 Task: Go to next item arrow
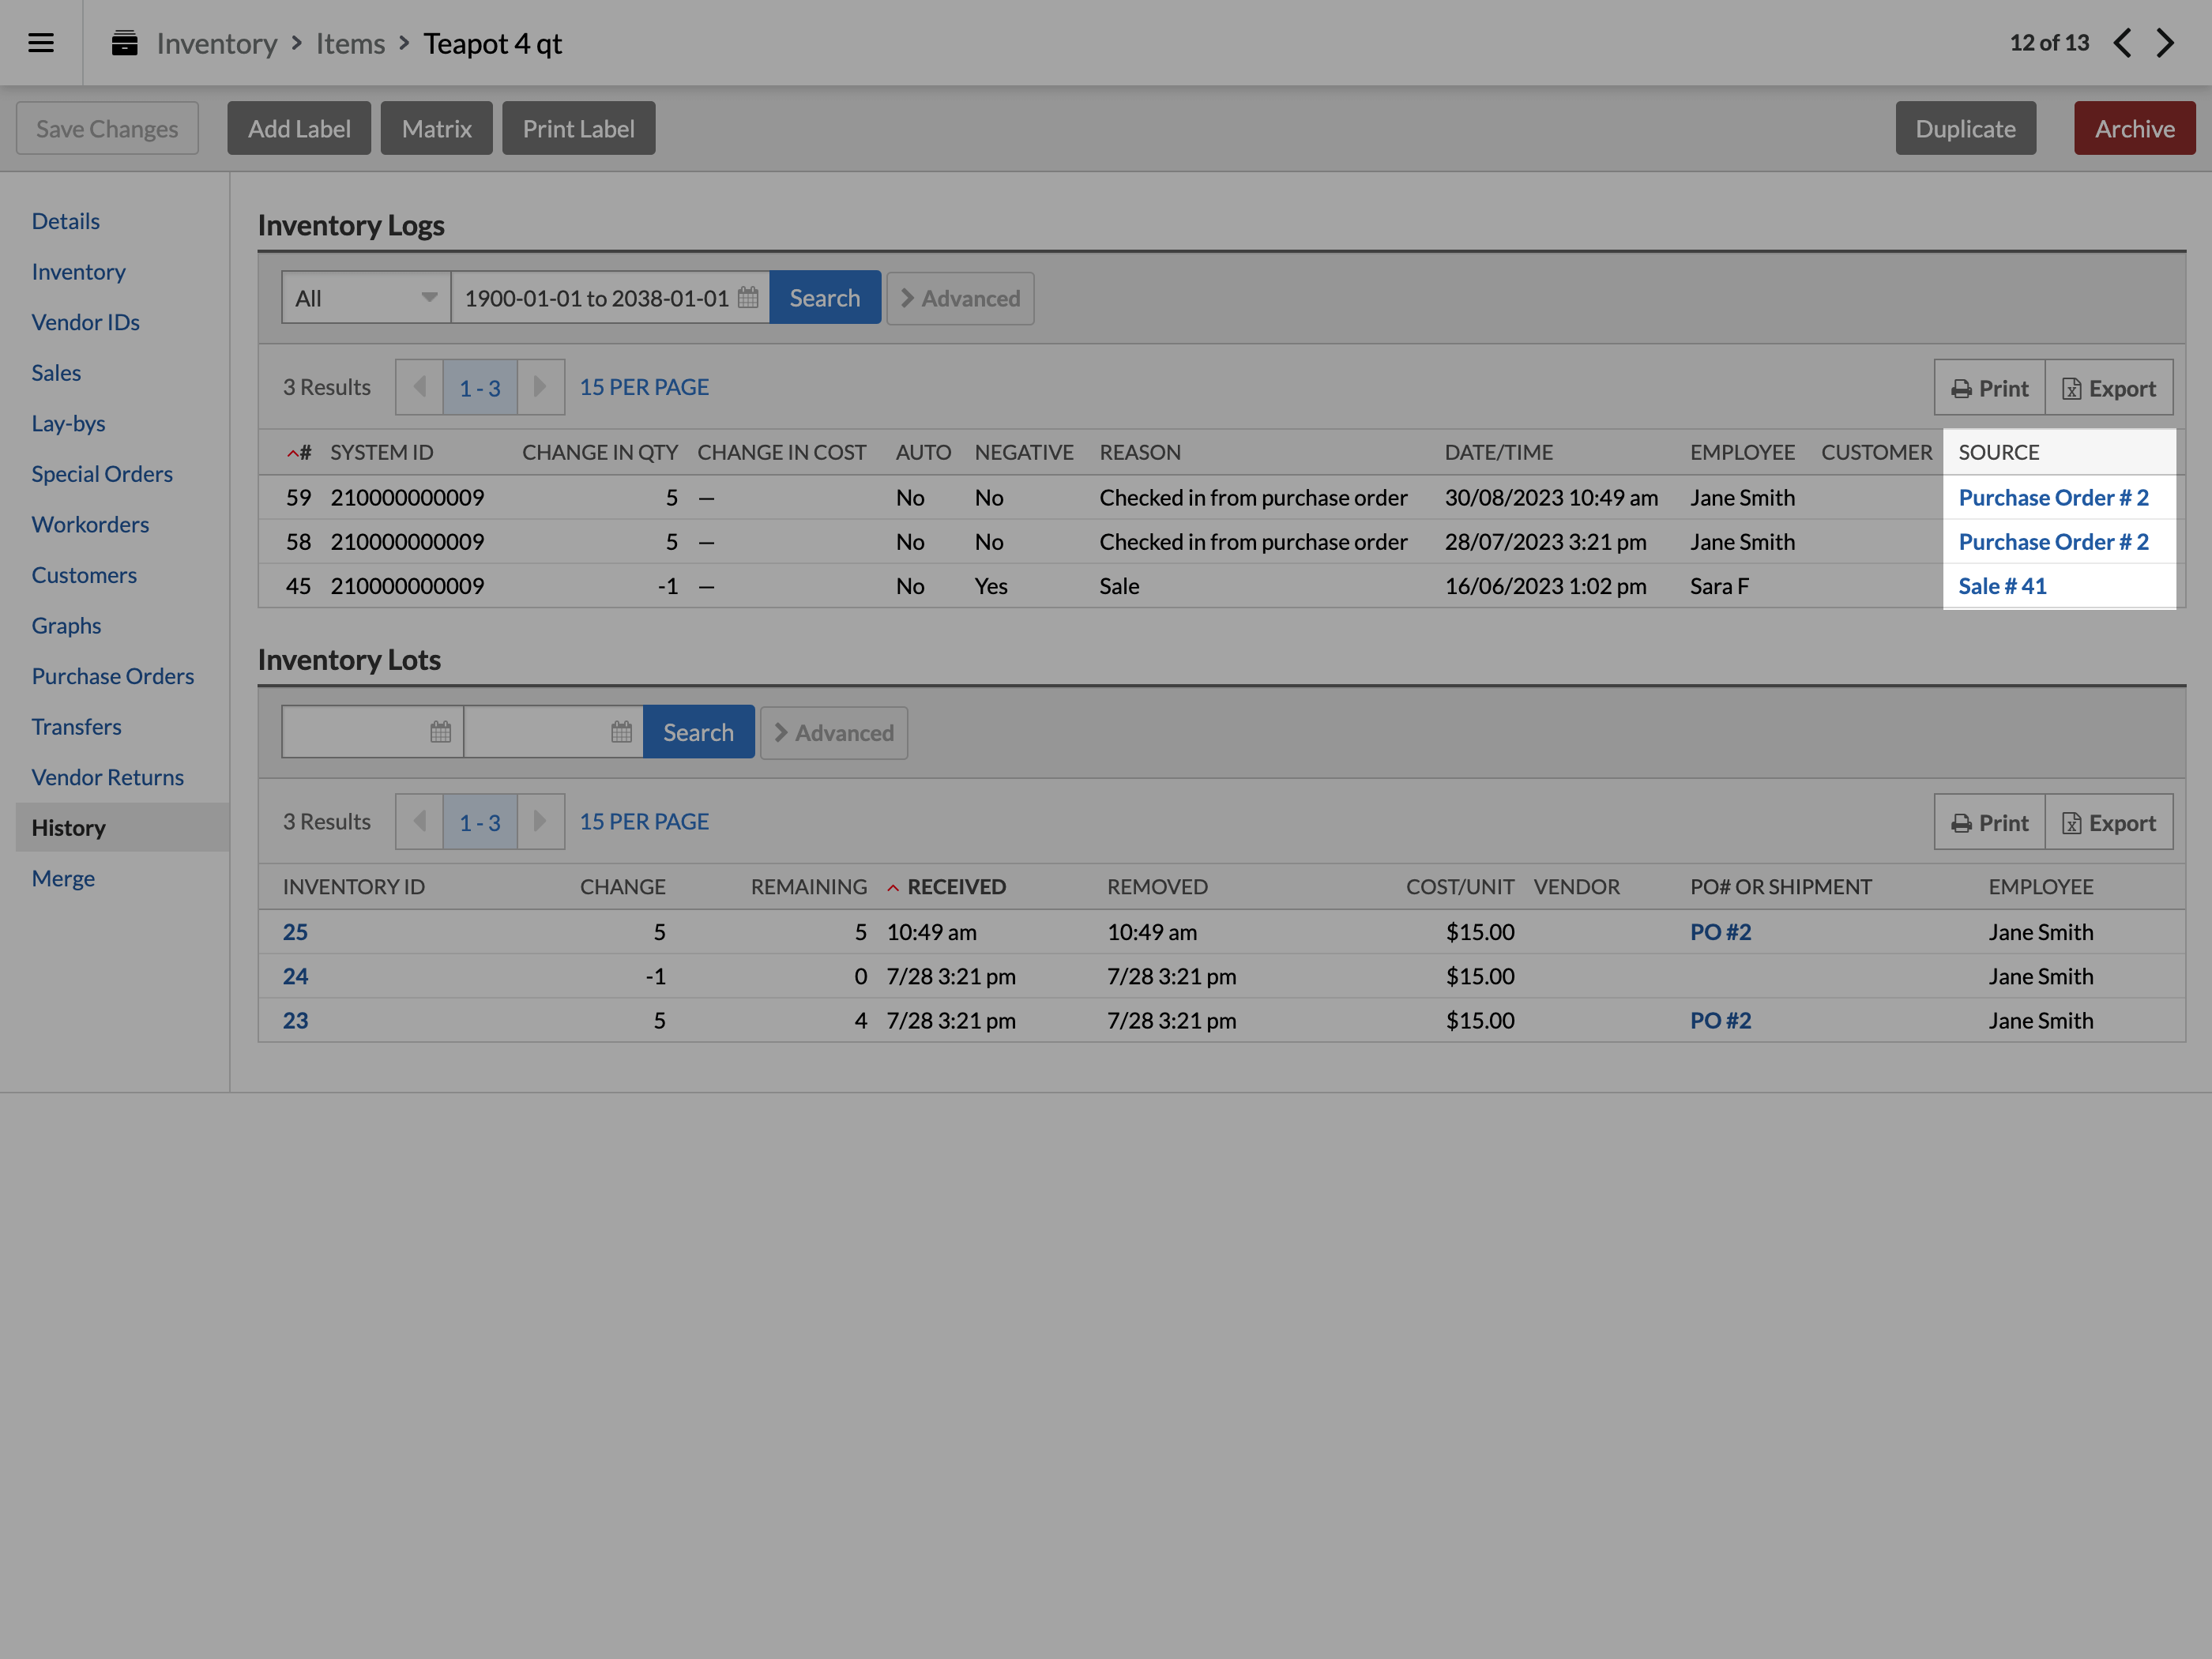[x=2165, y=43]
